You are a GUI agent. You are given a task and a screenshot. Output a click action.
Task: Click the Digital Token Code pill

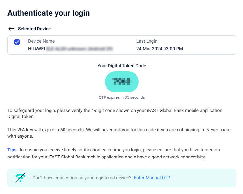[x=121, y=82]
